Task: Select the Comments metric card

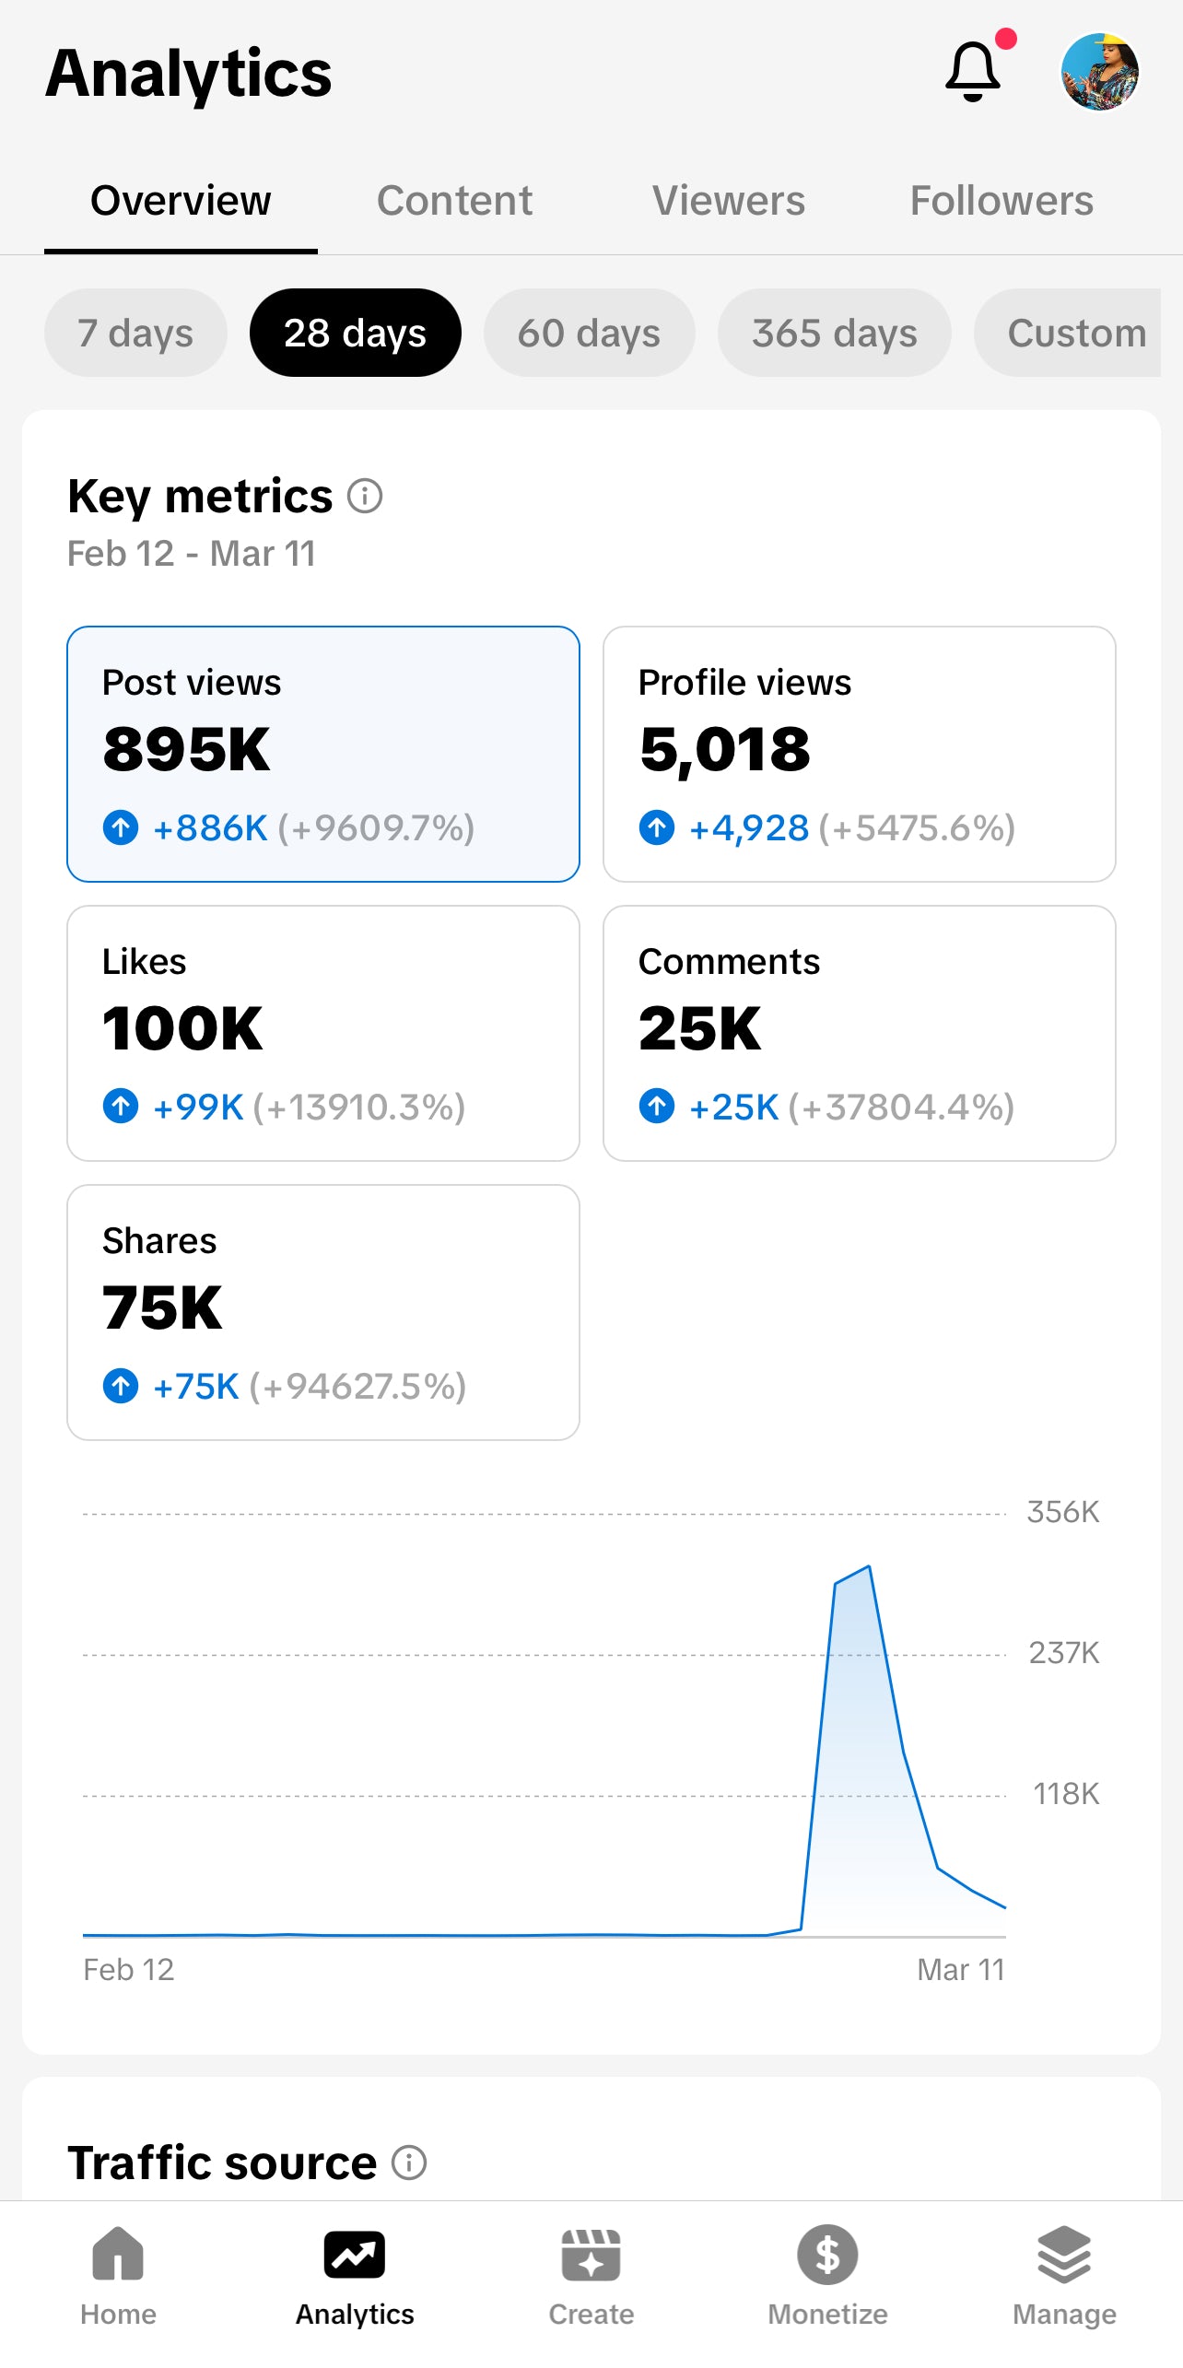Action: point(859,1033)
